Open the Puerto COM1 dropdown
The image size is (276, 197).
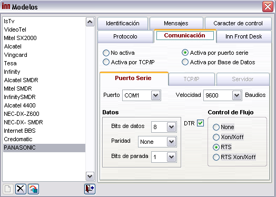point(155,95)
